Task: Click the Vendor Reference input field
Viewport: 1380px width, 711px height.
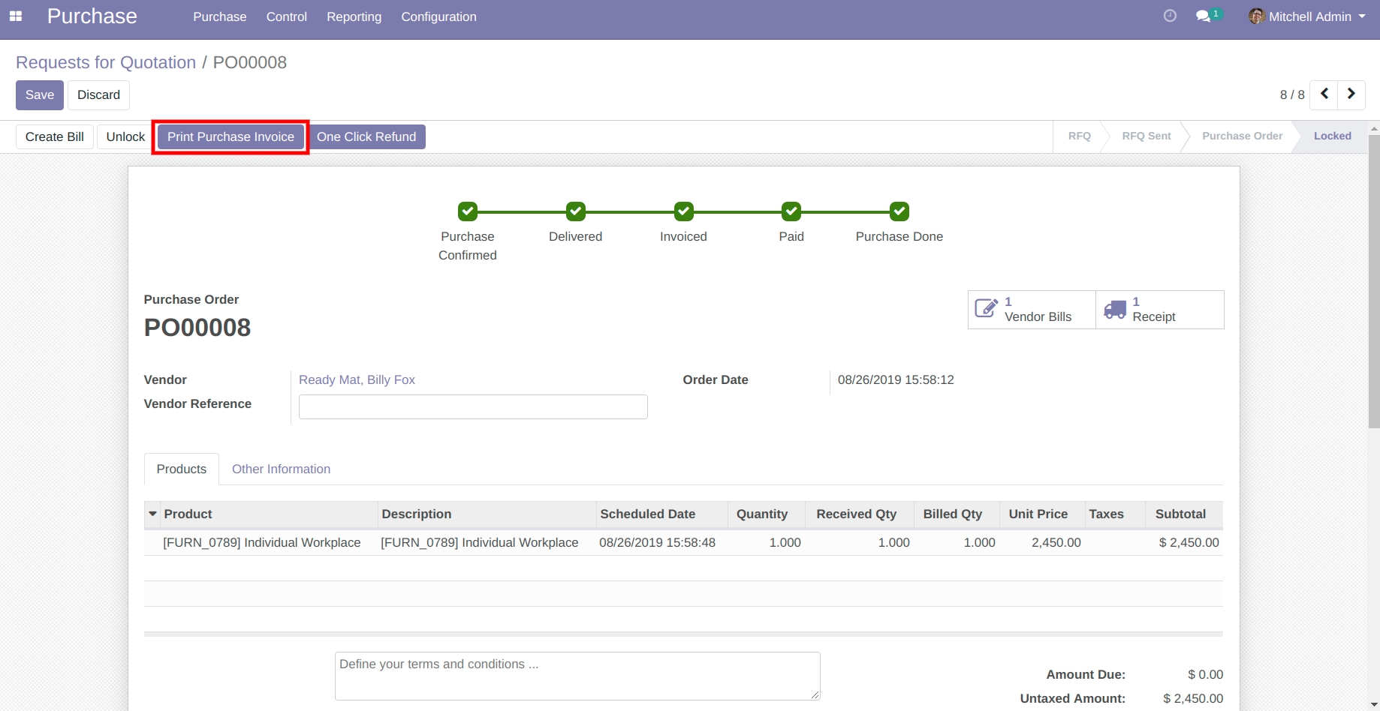Action: (x=473, y=407)
